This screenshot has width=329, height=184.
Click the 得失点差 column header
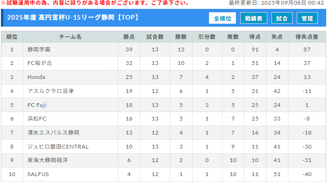307,37
